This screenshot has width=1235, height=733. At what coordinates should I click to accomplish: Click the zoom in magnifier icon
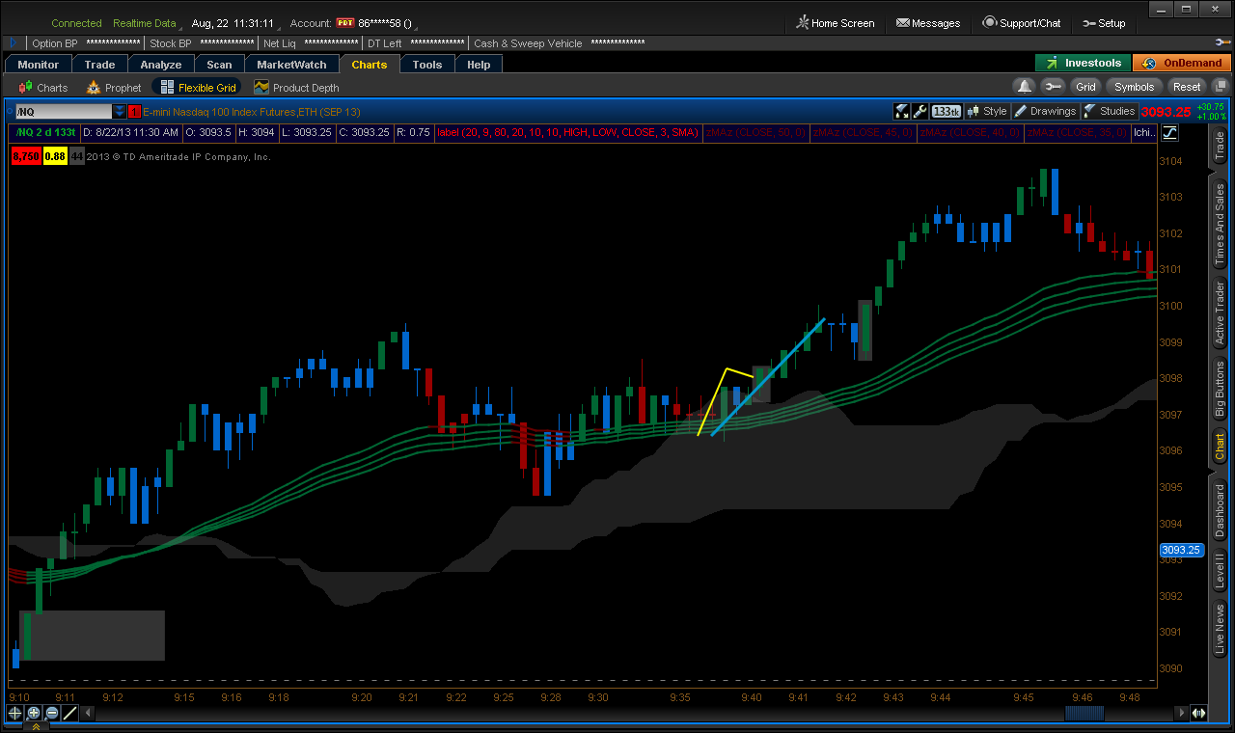coord(34,713)
